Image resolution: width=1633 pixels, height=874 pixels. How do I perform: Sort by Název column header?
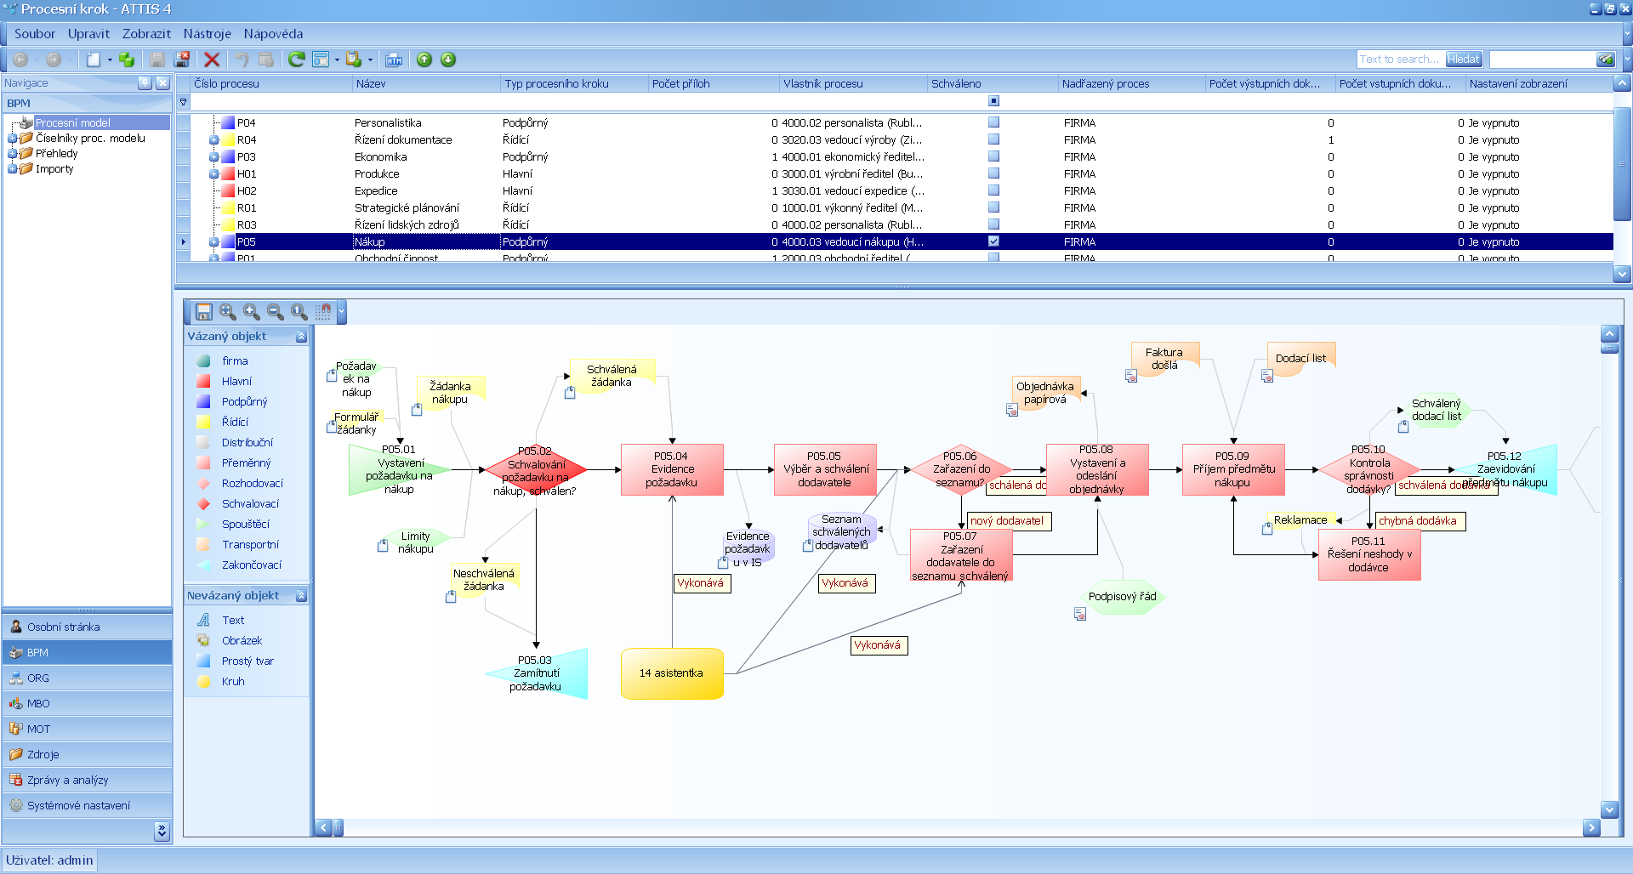click(x=426, y=83)
